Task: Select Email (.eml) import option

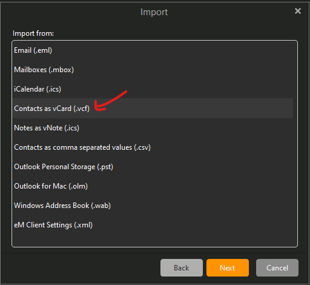Action: pyautogui.click(x=153, y=50)
